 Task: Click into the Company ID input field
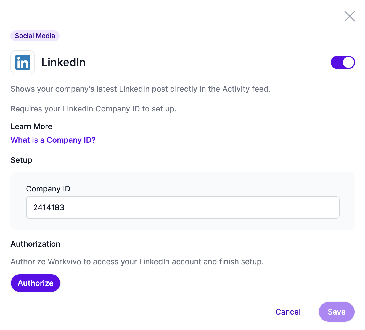click(182, 207)
